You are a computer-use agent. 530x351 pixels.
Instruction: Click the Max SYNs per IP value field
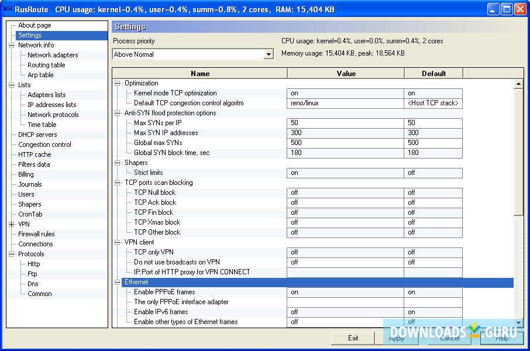tap(345, 123)
